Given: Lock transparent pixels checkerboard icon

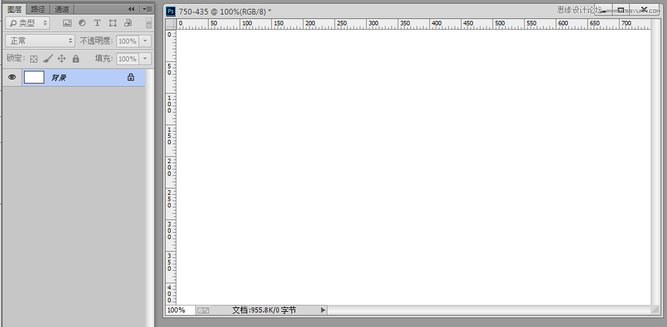Looking at the screenshot, I should click(x=34, y=59).
